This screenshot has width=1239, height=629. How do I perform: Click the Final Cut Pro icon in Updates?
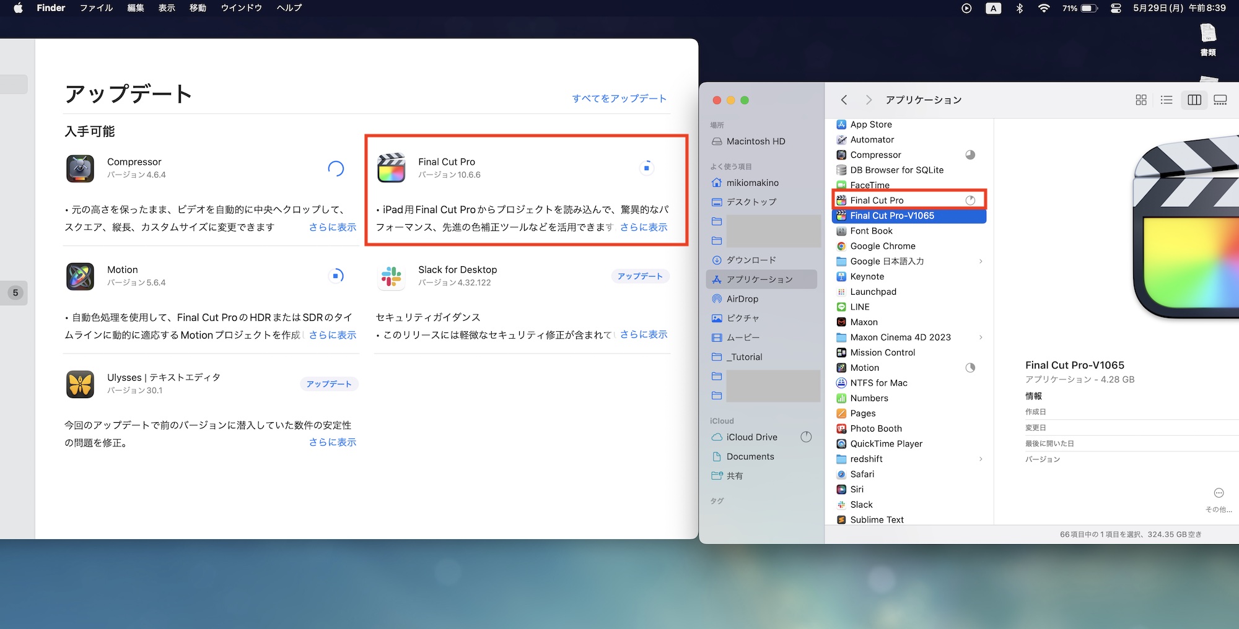point(391,168)
